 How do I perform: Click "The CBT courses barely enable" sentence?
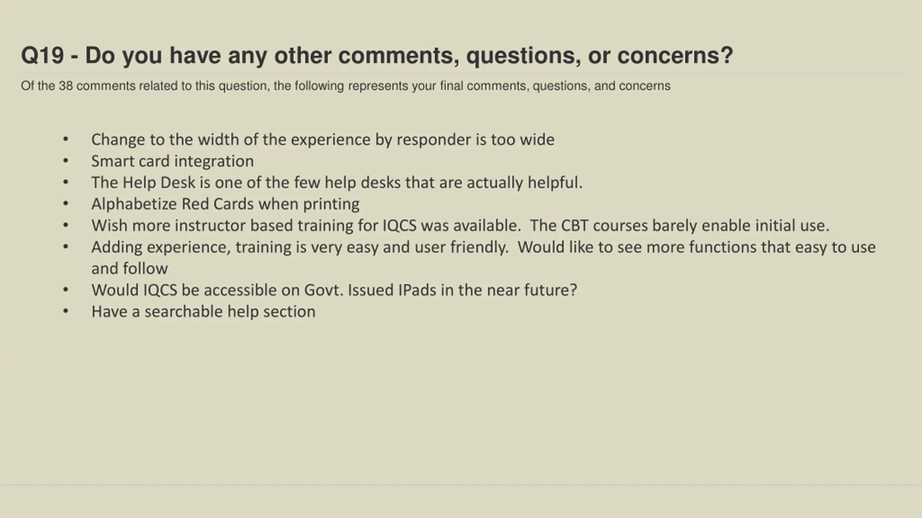680,226
